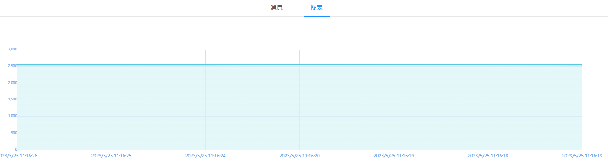Select the 2023/5/25 11:16:24 timestamp label
Screen dimensions: 608x164
(x=205, y=155)
